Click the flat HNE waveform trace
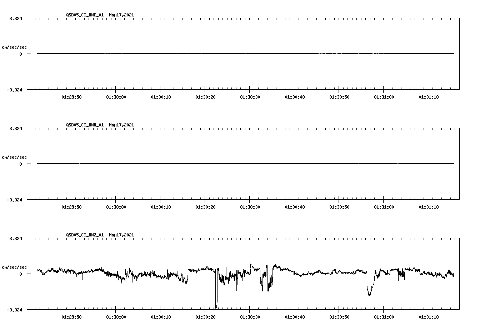 (x=214, y=54)
